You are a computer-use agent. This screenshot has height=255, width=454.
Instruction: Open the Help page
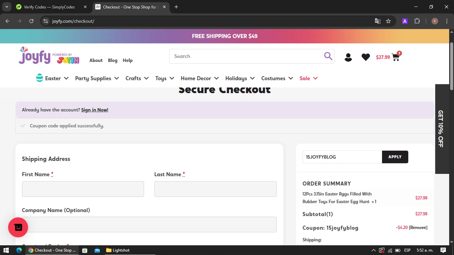(x=127, y=60)
